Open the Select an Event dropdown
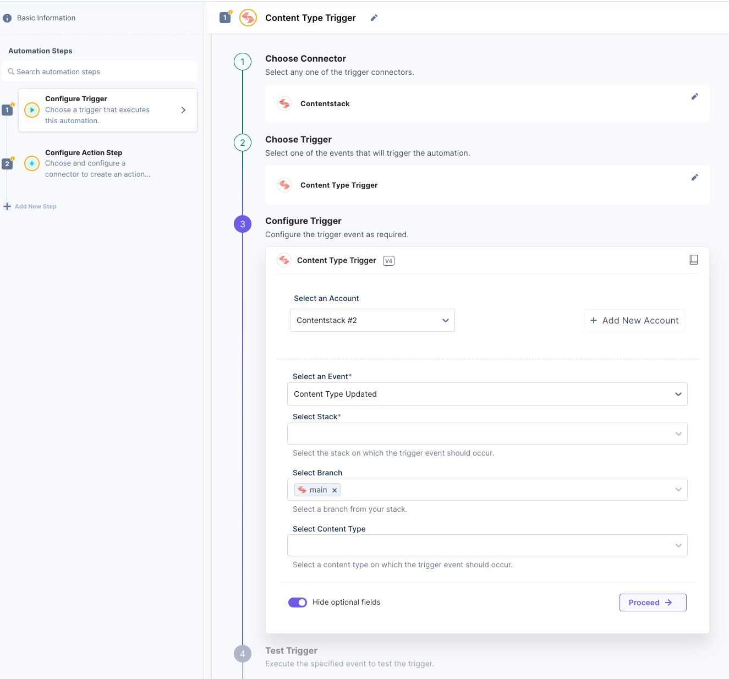The width and height of the screenshot is (729, 679). tap(487, 394)
